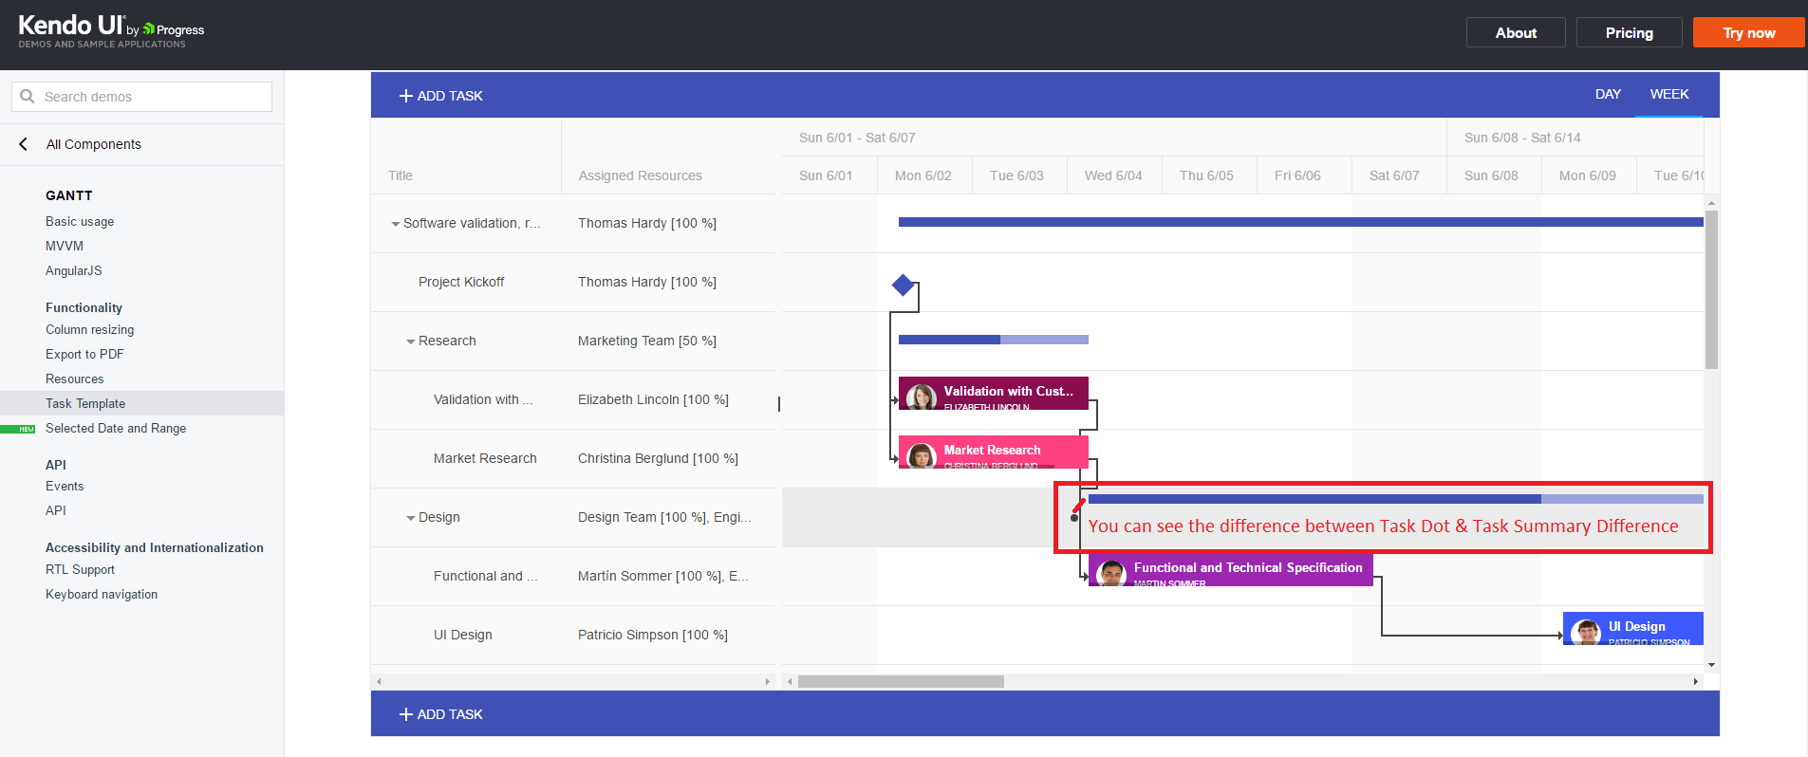Click the Christina Berglund [100 %] resource cell
Screen dimensions: 1808x757
coord(668,458)
